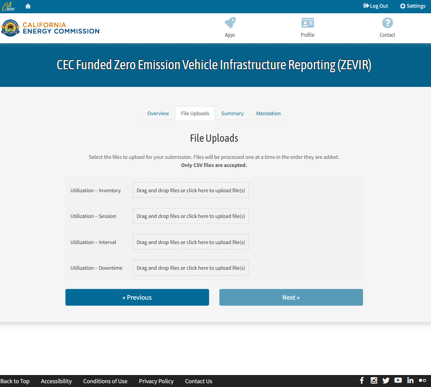
Task: Open the Summary tab
Action: [x=232, y=113]
